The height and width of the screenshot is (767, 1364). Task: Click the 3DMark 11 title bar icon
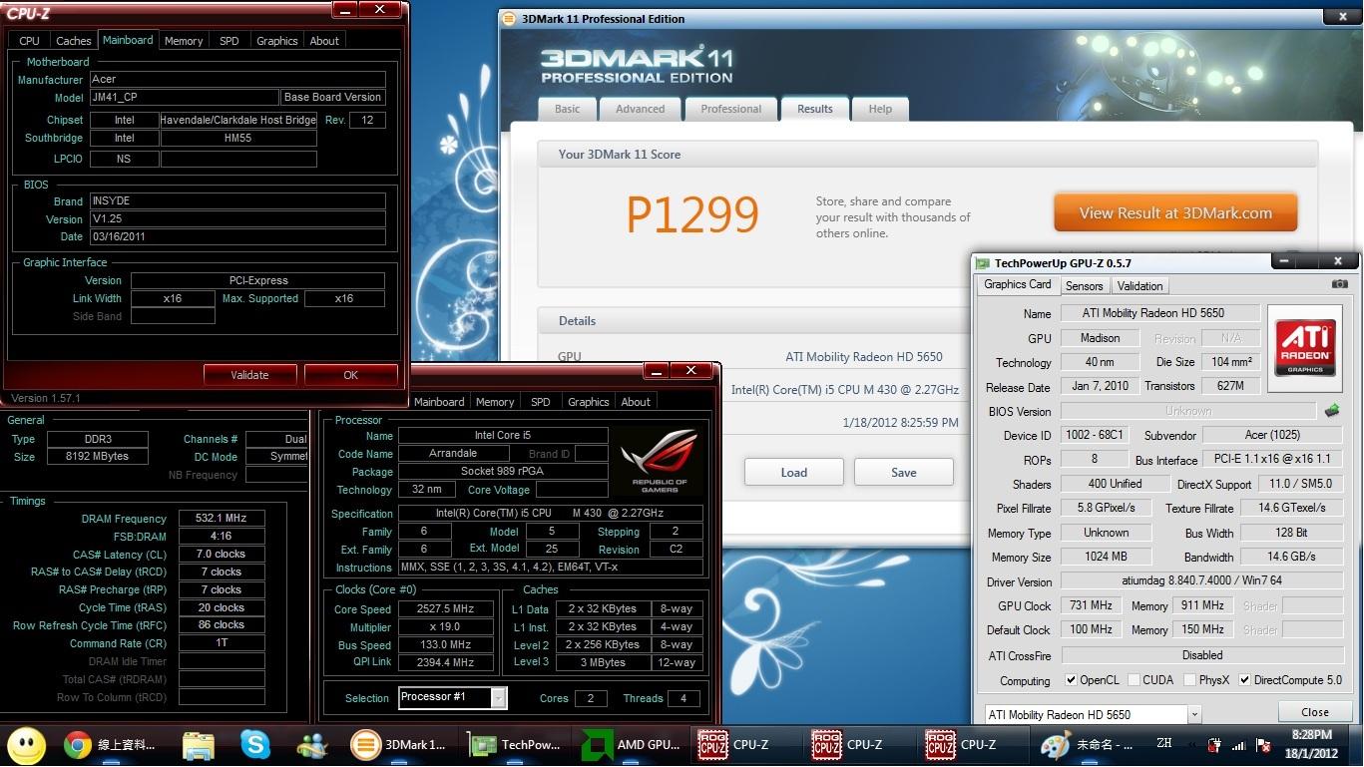(509, 18)
